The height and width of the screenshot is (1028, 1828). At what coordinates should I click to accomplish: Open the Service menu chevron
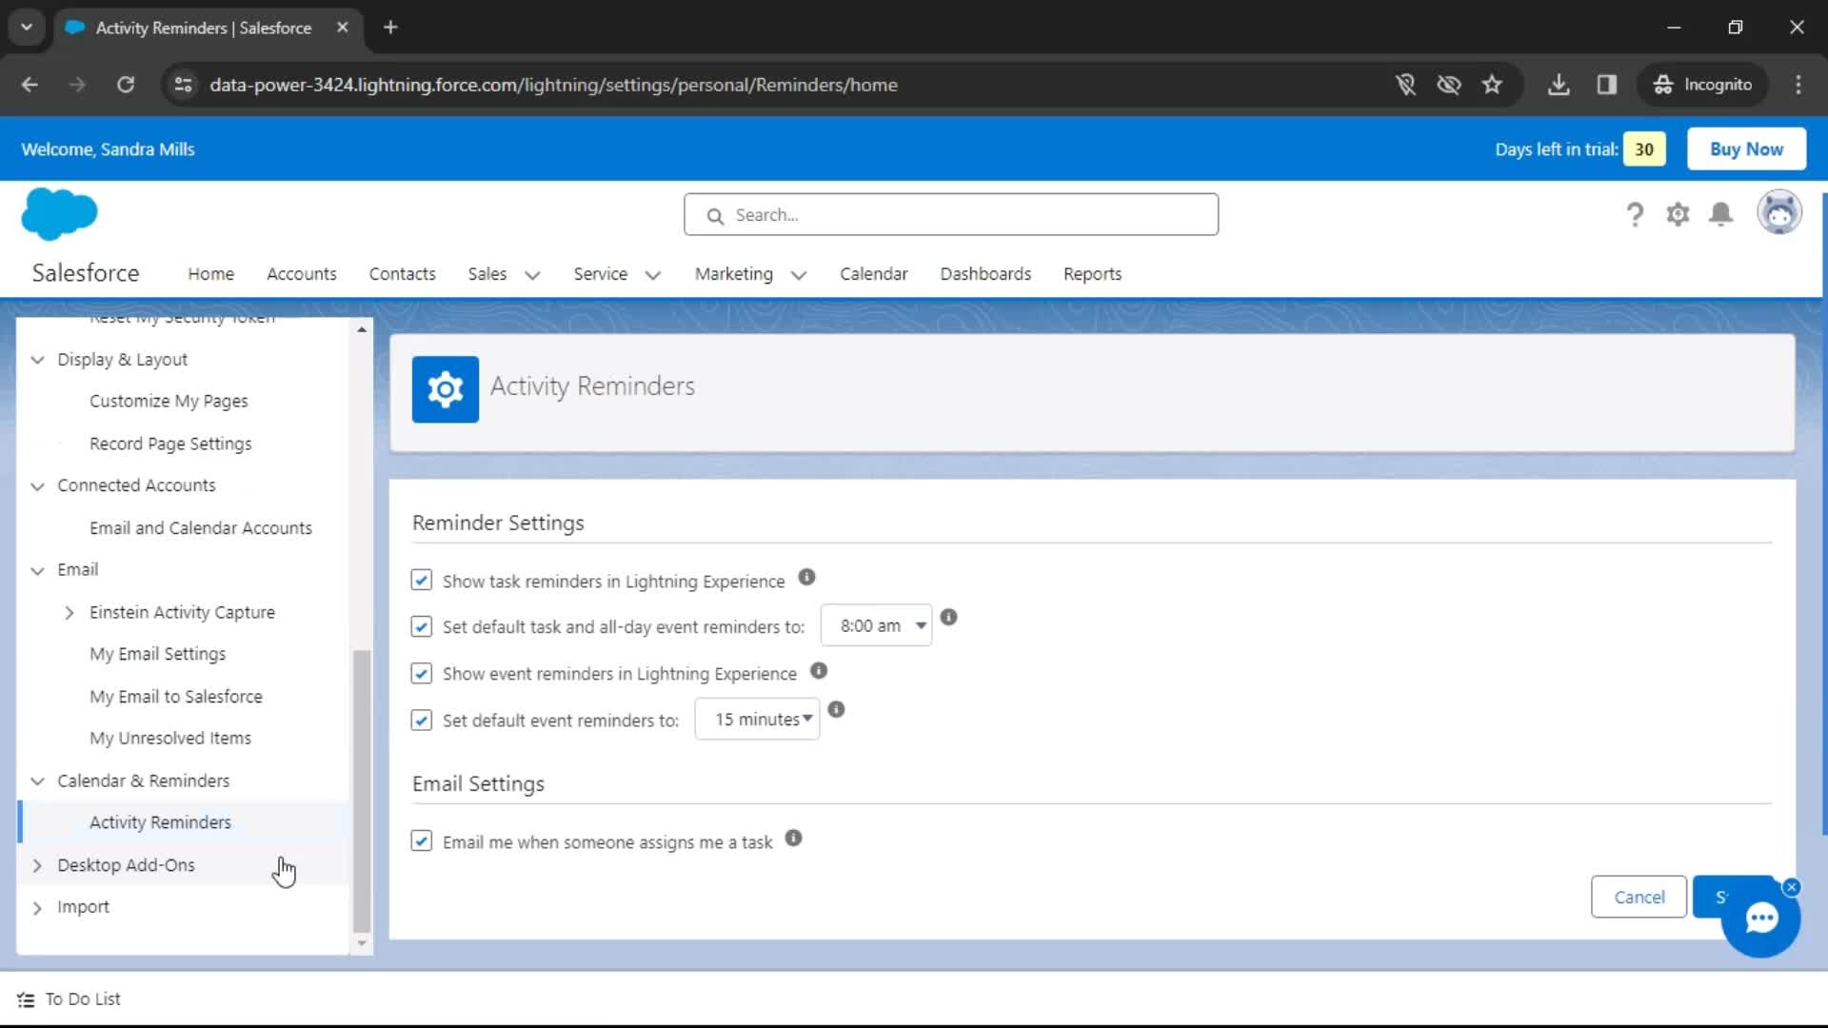(x=653, y=275)
